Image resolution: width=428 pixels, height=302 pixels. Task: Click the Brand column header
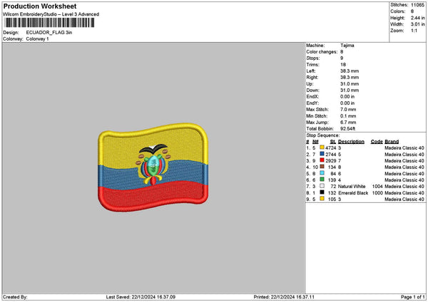click(392, 142)
